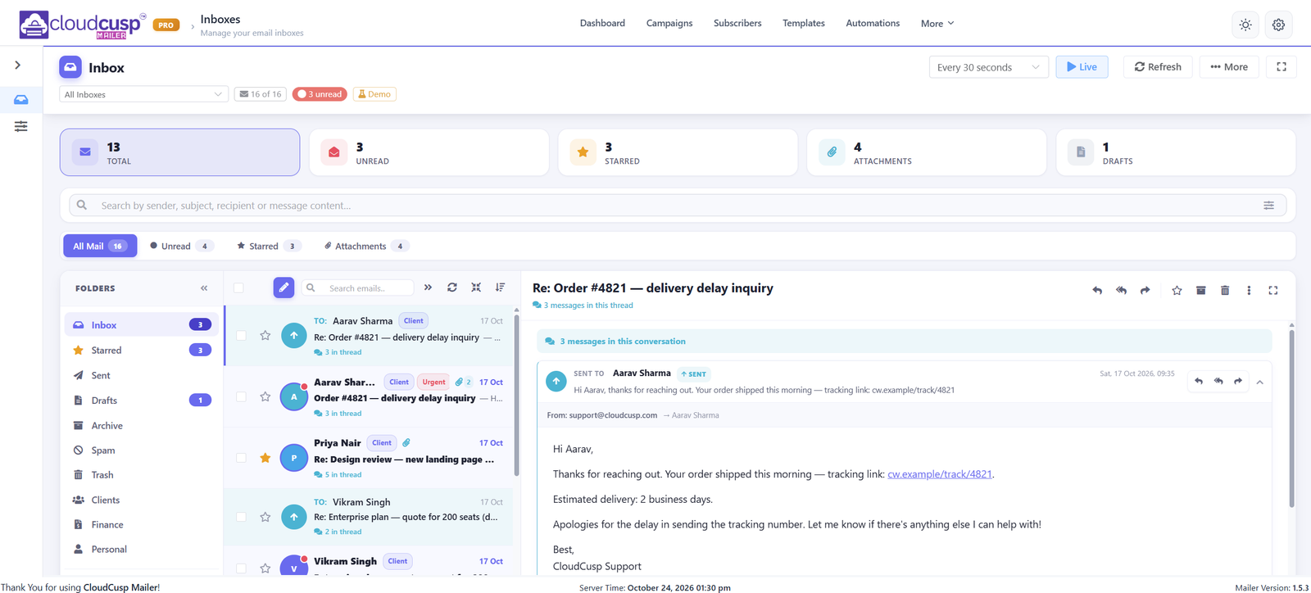Star the Priya Nair email
Image resolution: width=1311 pixels, height=593 pixels.
(265, 458)
